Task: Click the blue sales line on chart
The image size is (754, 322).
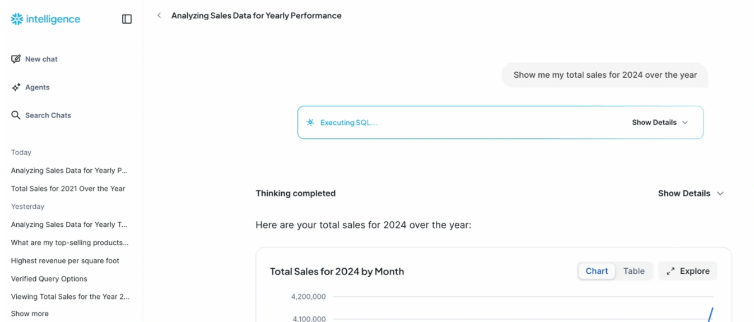Action: (710, 315)
